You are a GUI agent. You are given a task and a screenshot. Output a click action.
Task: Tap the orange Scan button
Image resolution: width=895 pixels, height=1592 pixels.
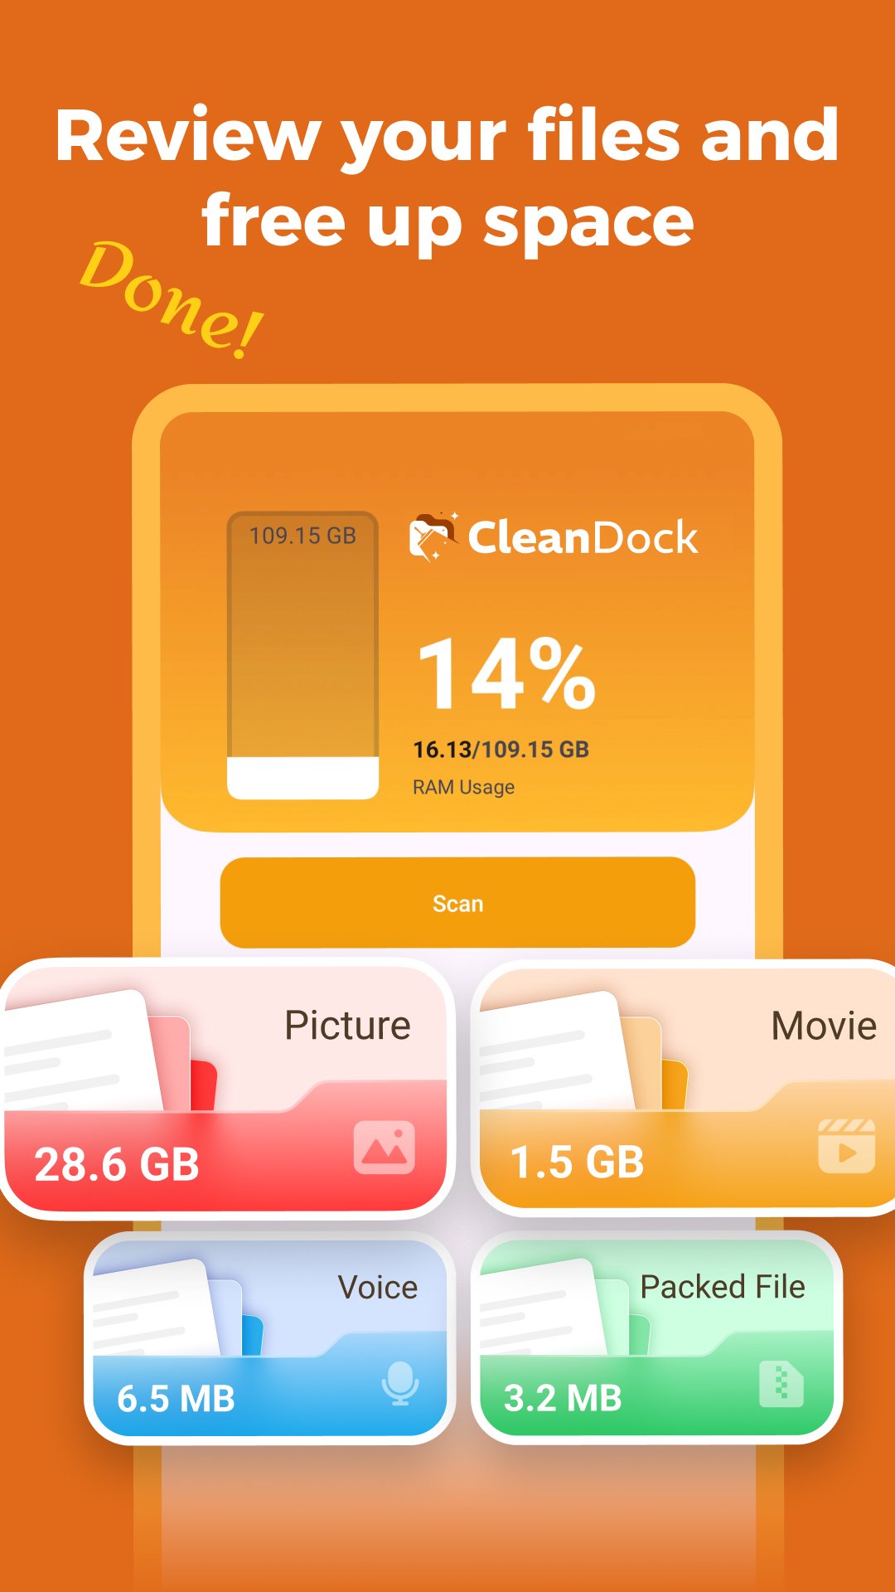click(x=457, y=902)
